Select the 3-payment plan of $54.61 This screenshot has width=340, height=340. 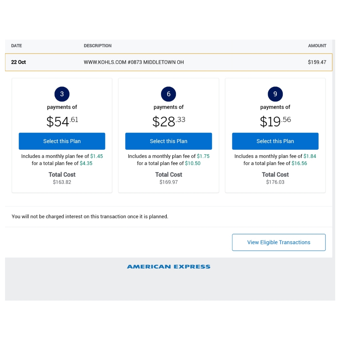pyautogui.click(x=62, y=141)
